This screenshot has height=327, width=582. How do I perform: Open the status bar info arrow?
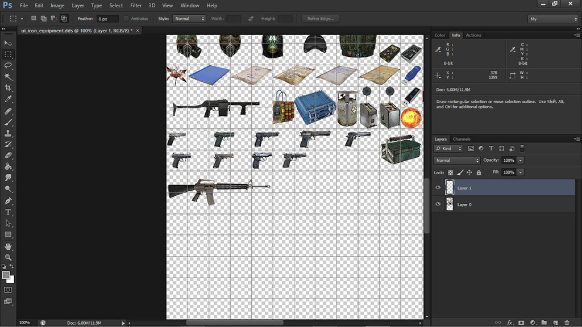coord(123,323)
